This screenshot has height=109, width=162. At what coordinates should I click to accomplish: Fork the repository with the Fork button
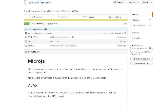(x=146, y=2)
